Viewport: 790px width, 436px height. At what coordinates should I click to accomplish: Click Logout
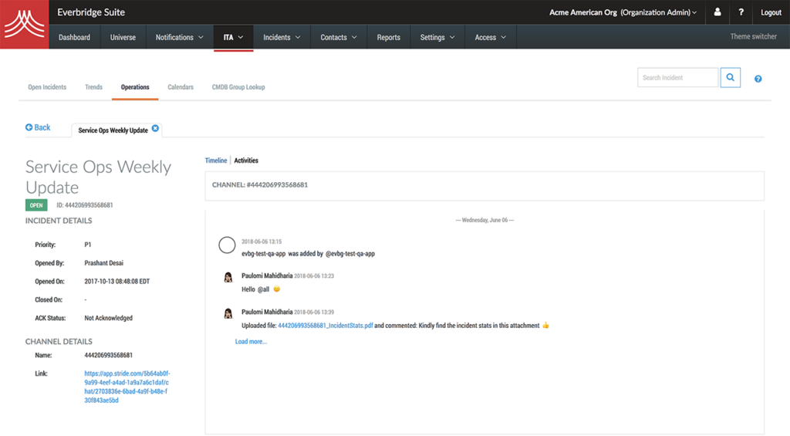click(x=771, y=12)
